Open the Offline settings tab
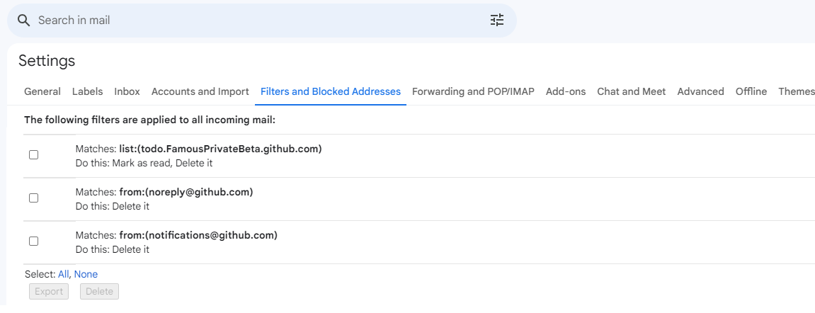 (x=751, y=91)
